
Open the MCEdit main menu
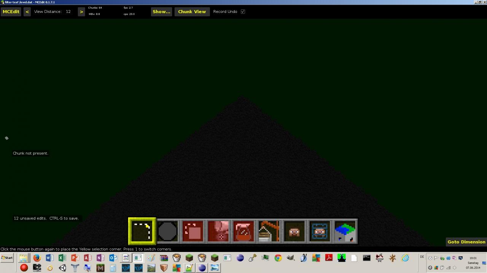(x=11, y=11)
